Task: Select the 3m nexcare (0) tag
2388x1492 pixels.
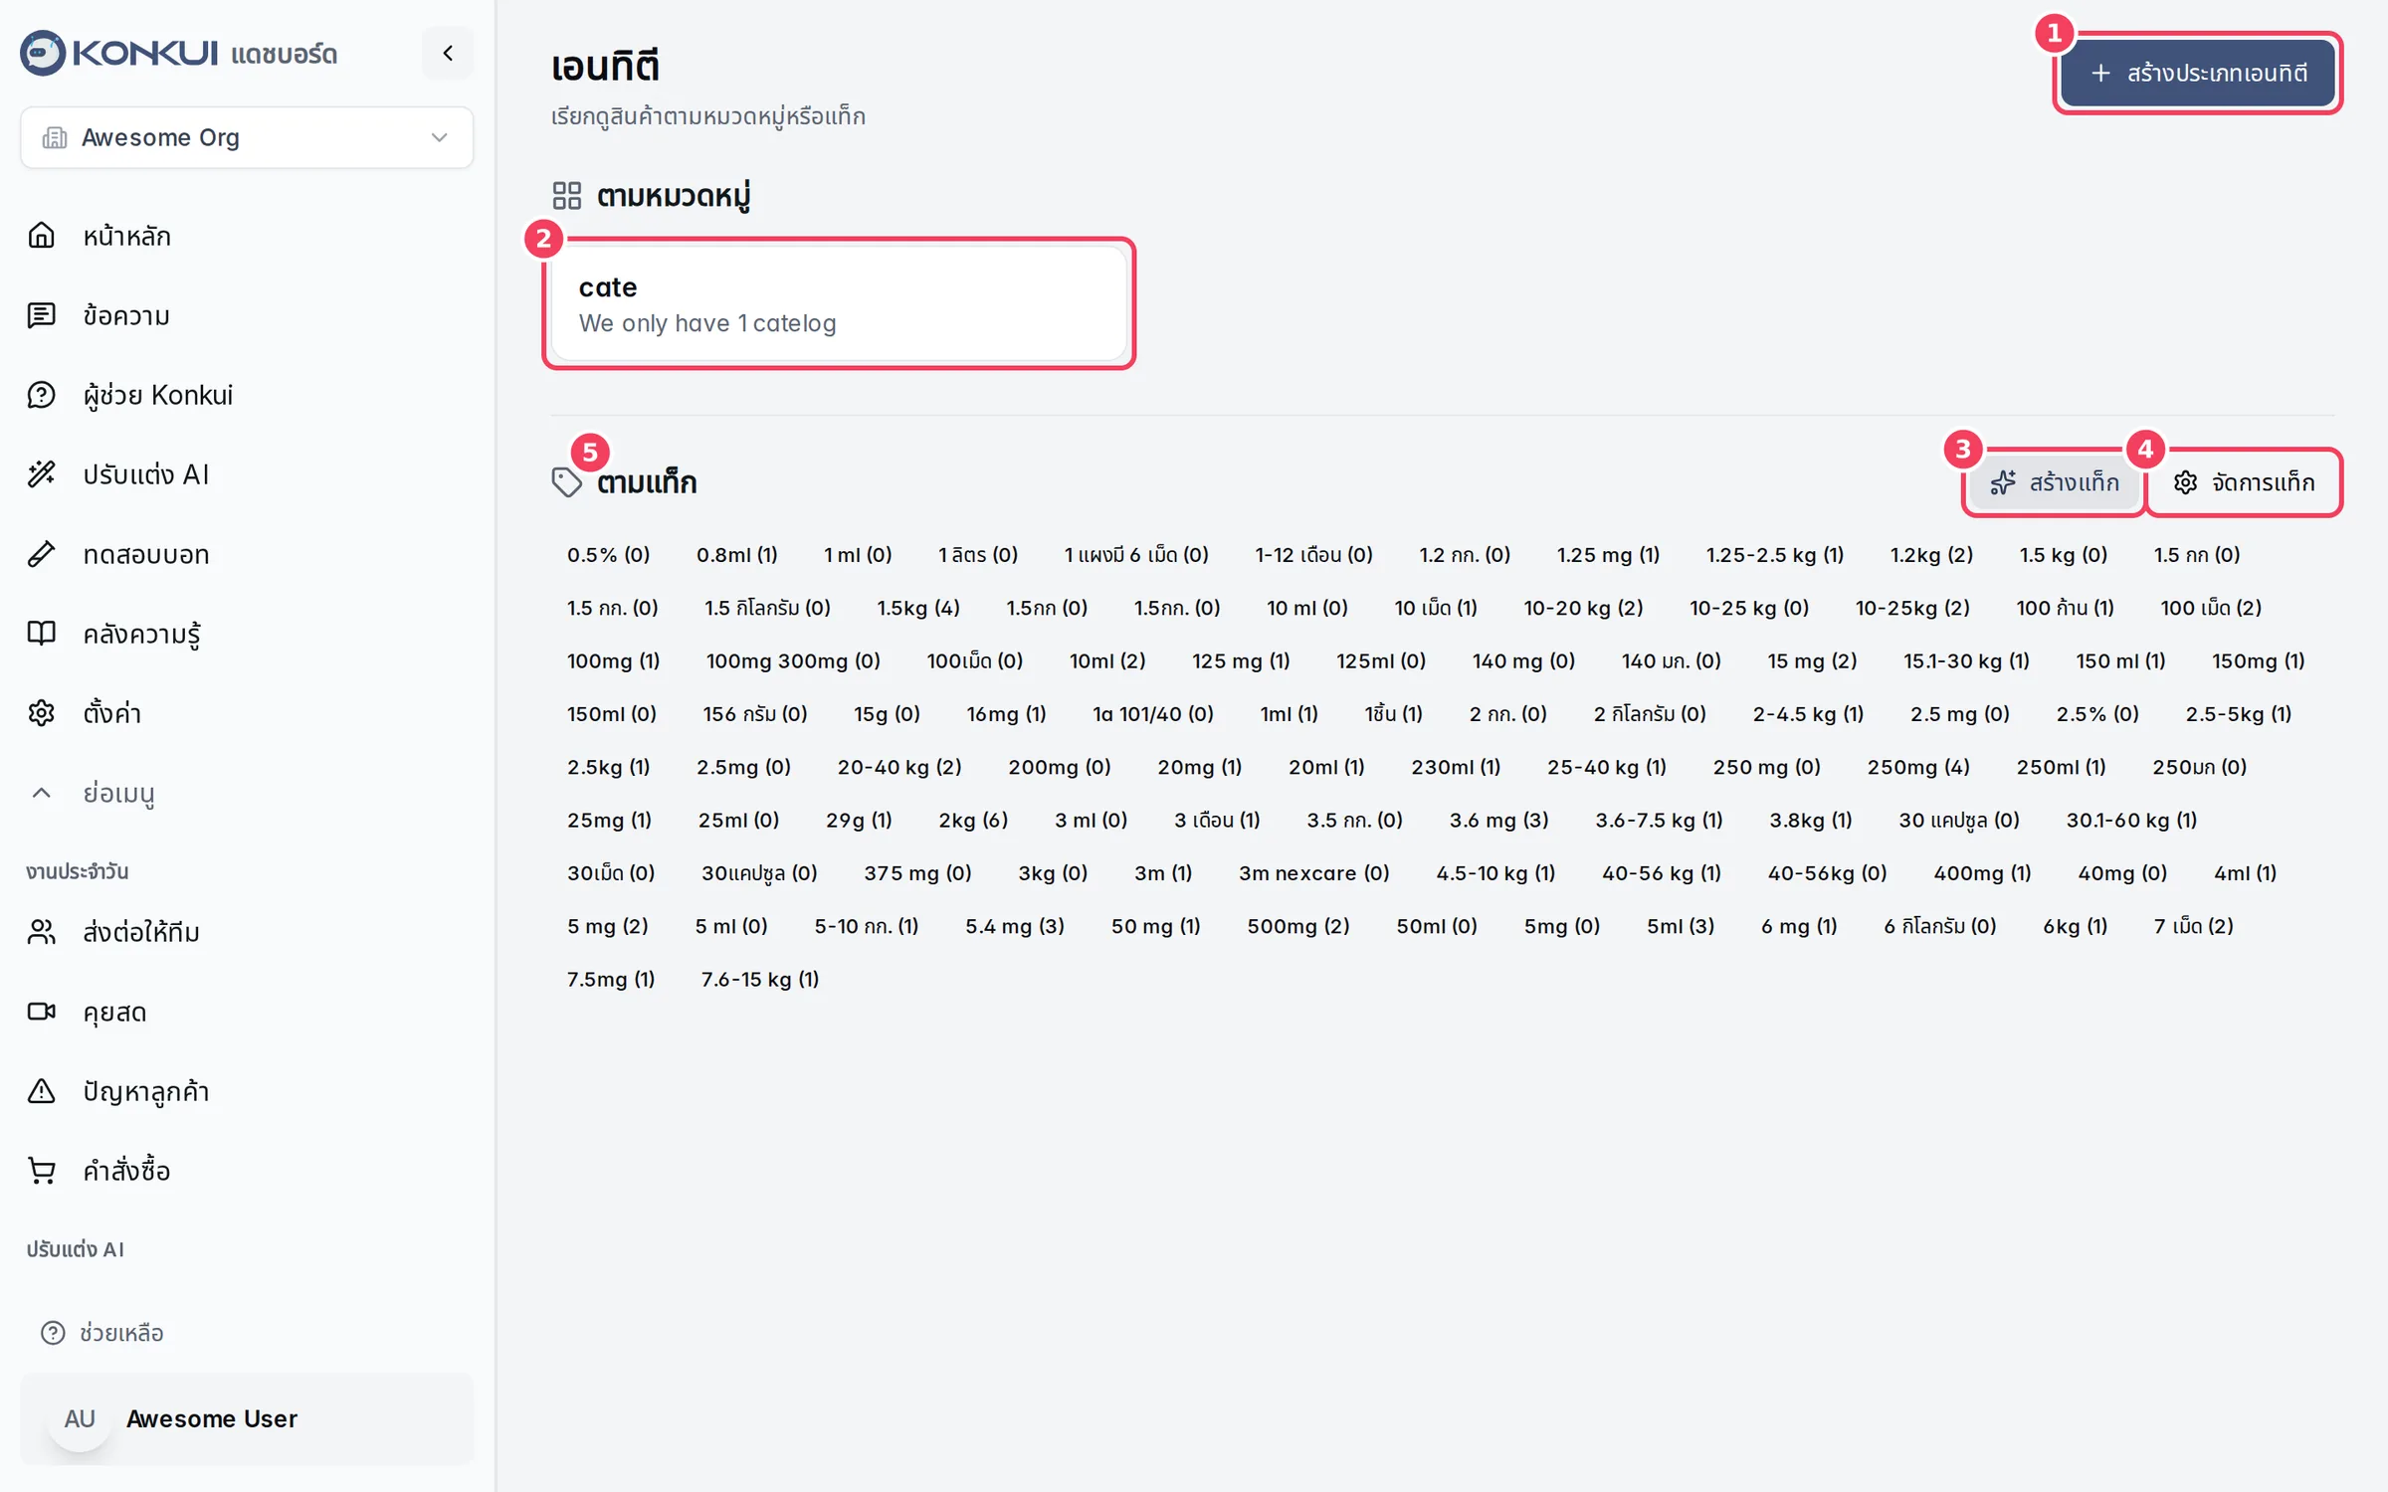Action: 1313,873
